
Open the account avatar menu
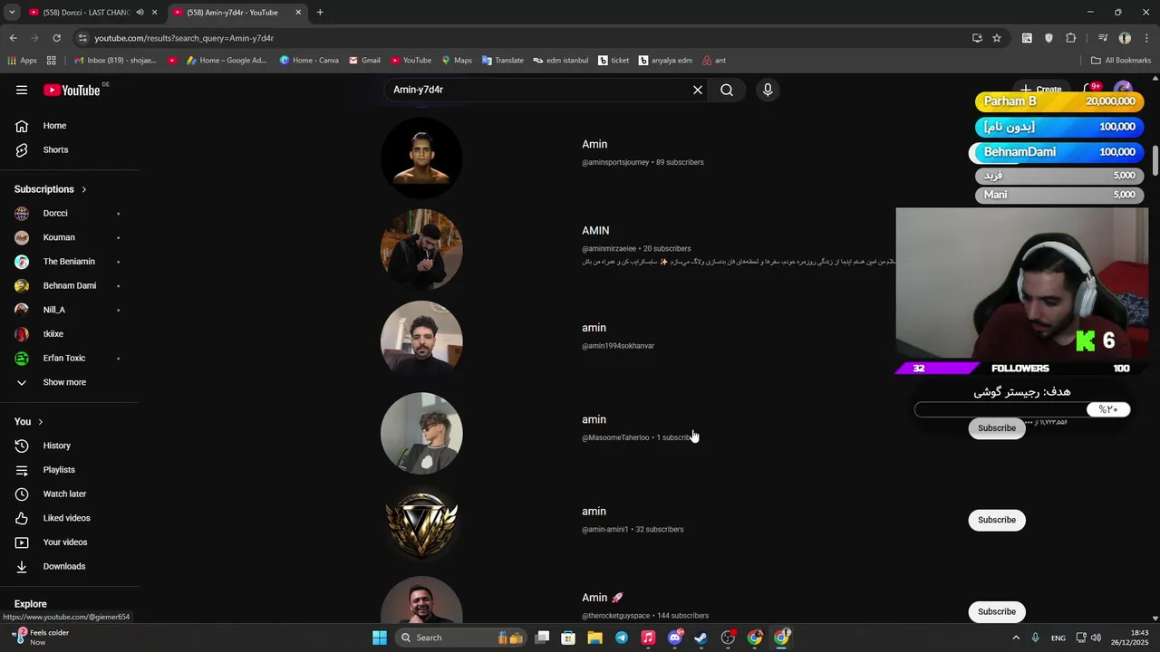click(1123, 89)
